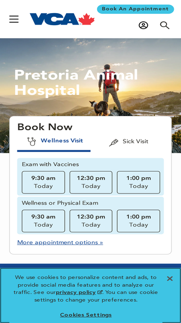
Task: Click the Book An Appointment button
Action: tap(136, 9)
